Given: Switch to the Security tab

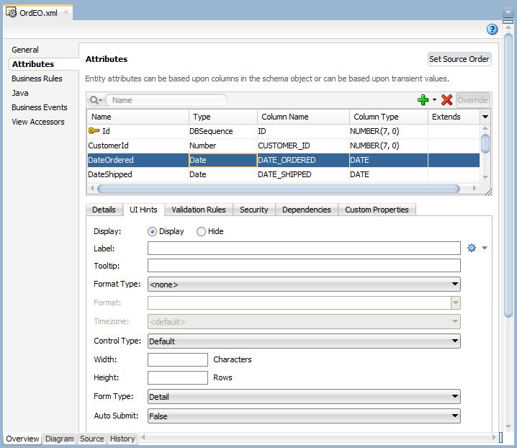Looking at the screenshot, I should click(254, 210).
